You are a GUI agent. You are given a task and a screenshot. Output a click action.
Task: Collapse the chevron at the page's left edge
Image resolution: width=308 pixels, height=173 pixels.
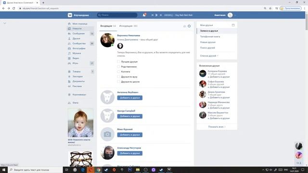[x=5, y=23]
